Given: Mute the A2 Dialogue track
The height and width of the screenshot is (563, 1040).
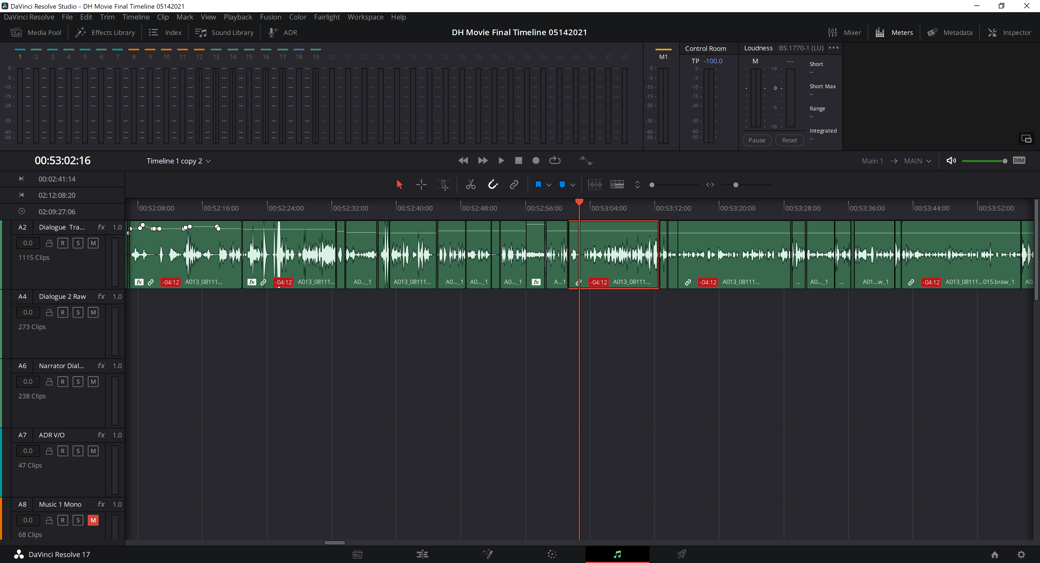Looking at the screenshot, I should click(93, 243).
